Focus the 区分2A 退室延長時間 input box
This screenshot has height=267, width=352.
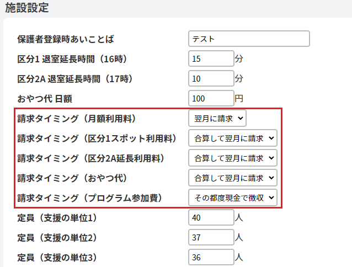211,79
